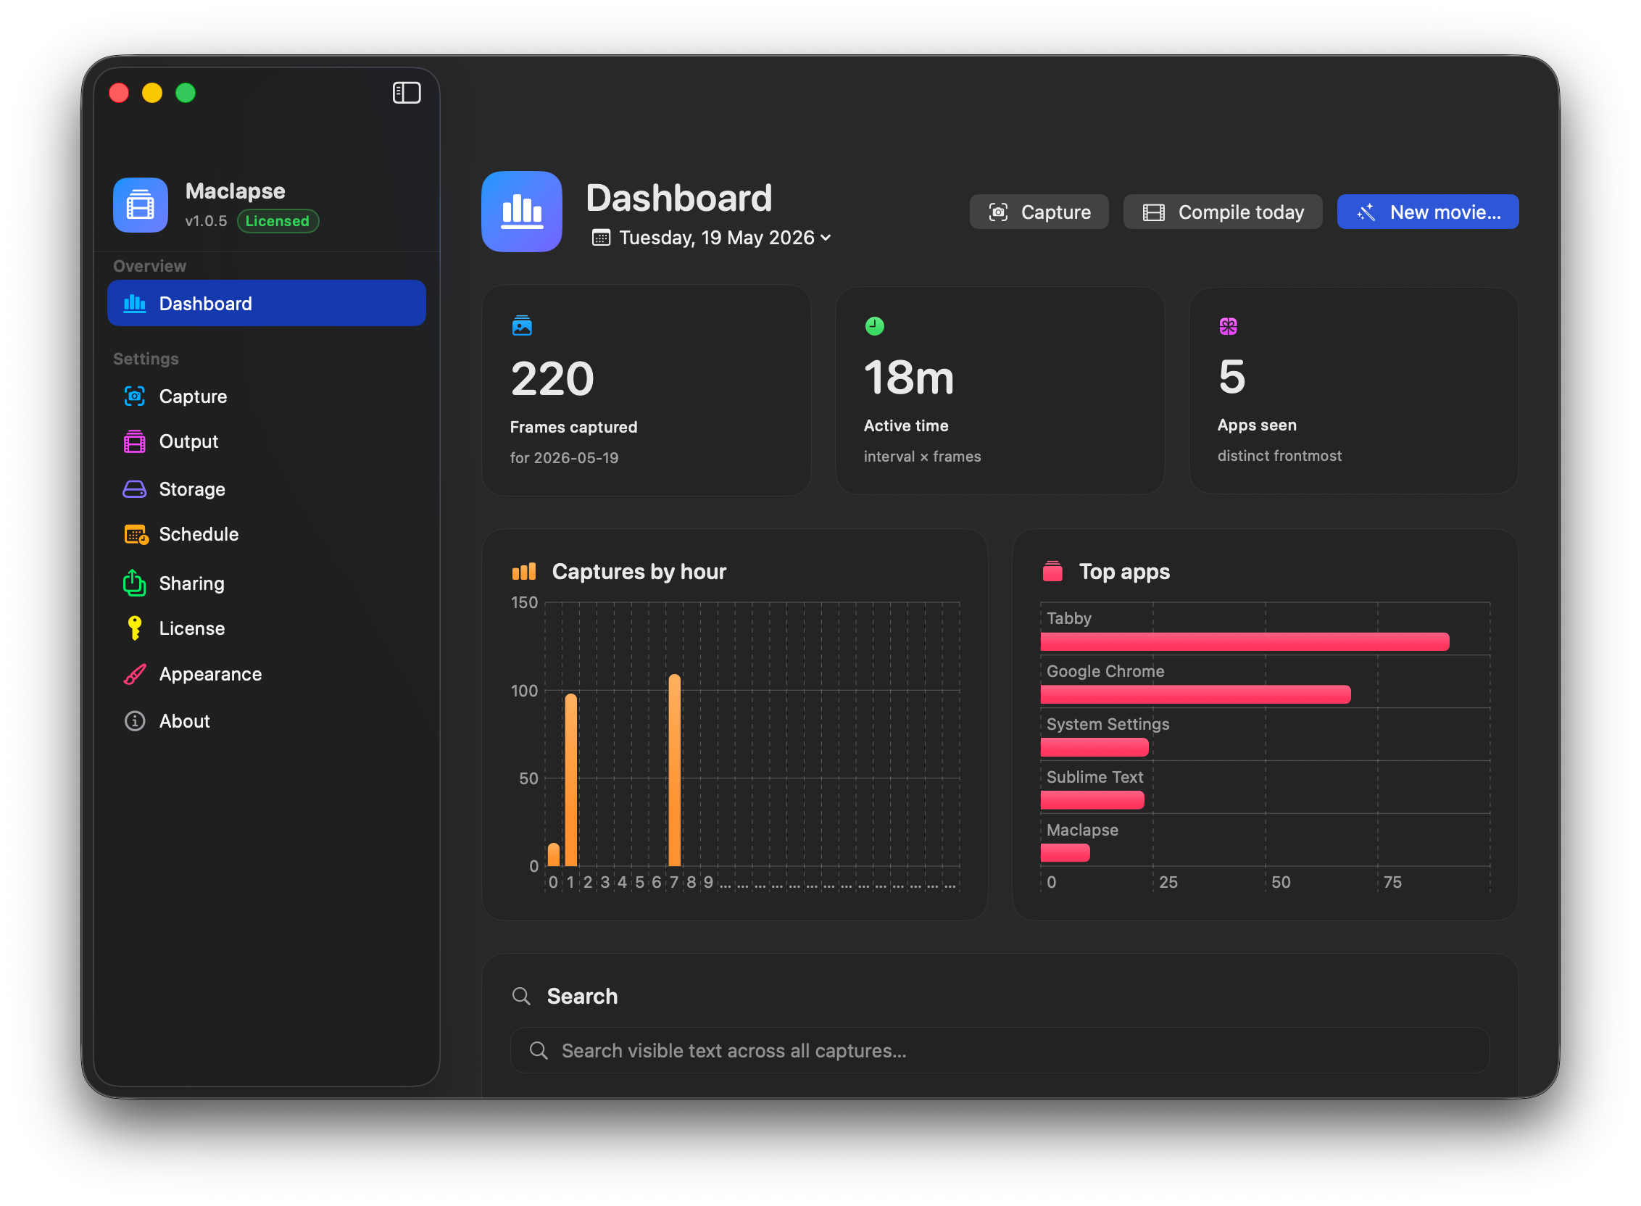The width and height of the screenshot is (1641, 1206).
Task: Click the purple Apps seen icon
Action: [x=1228, y=326]
